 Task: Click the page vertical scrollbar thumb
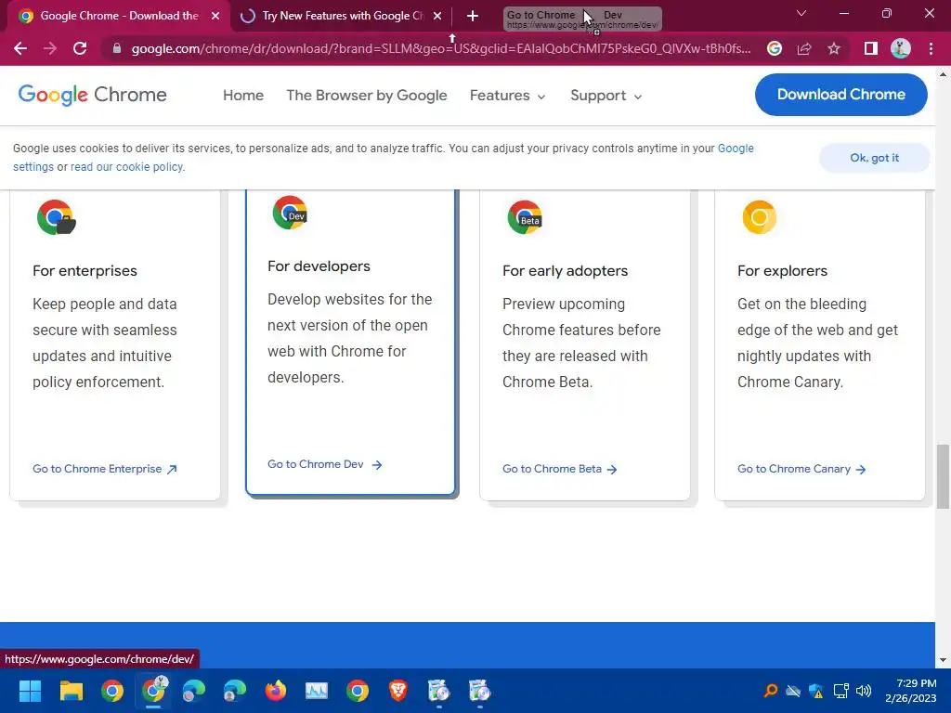(943, 476)
